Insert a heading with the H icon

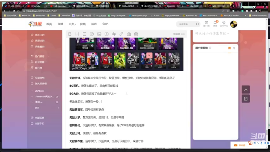pos(77,34)
